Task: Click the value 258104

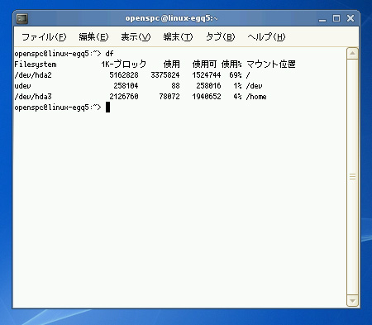Action: pos(126,86)
